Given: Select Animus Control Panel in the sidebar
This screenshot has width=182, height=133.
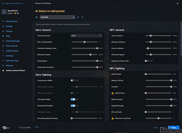Looking at the screenshot, I should click(15, 70).
